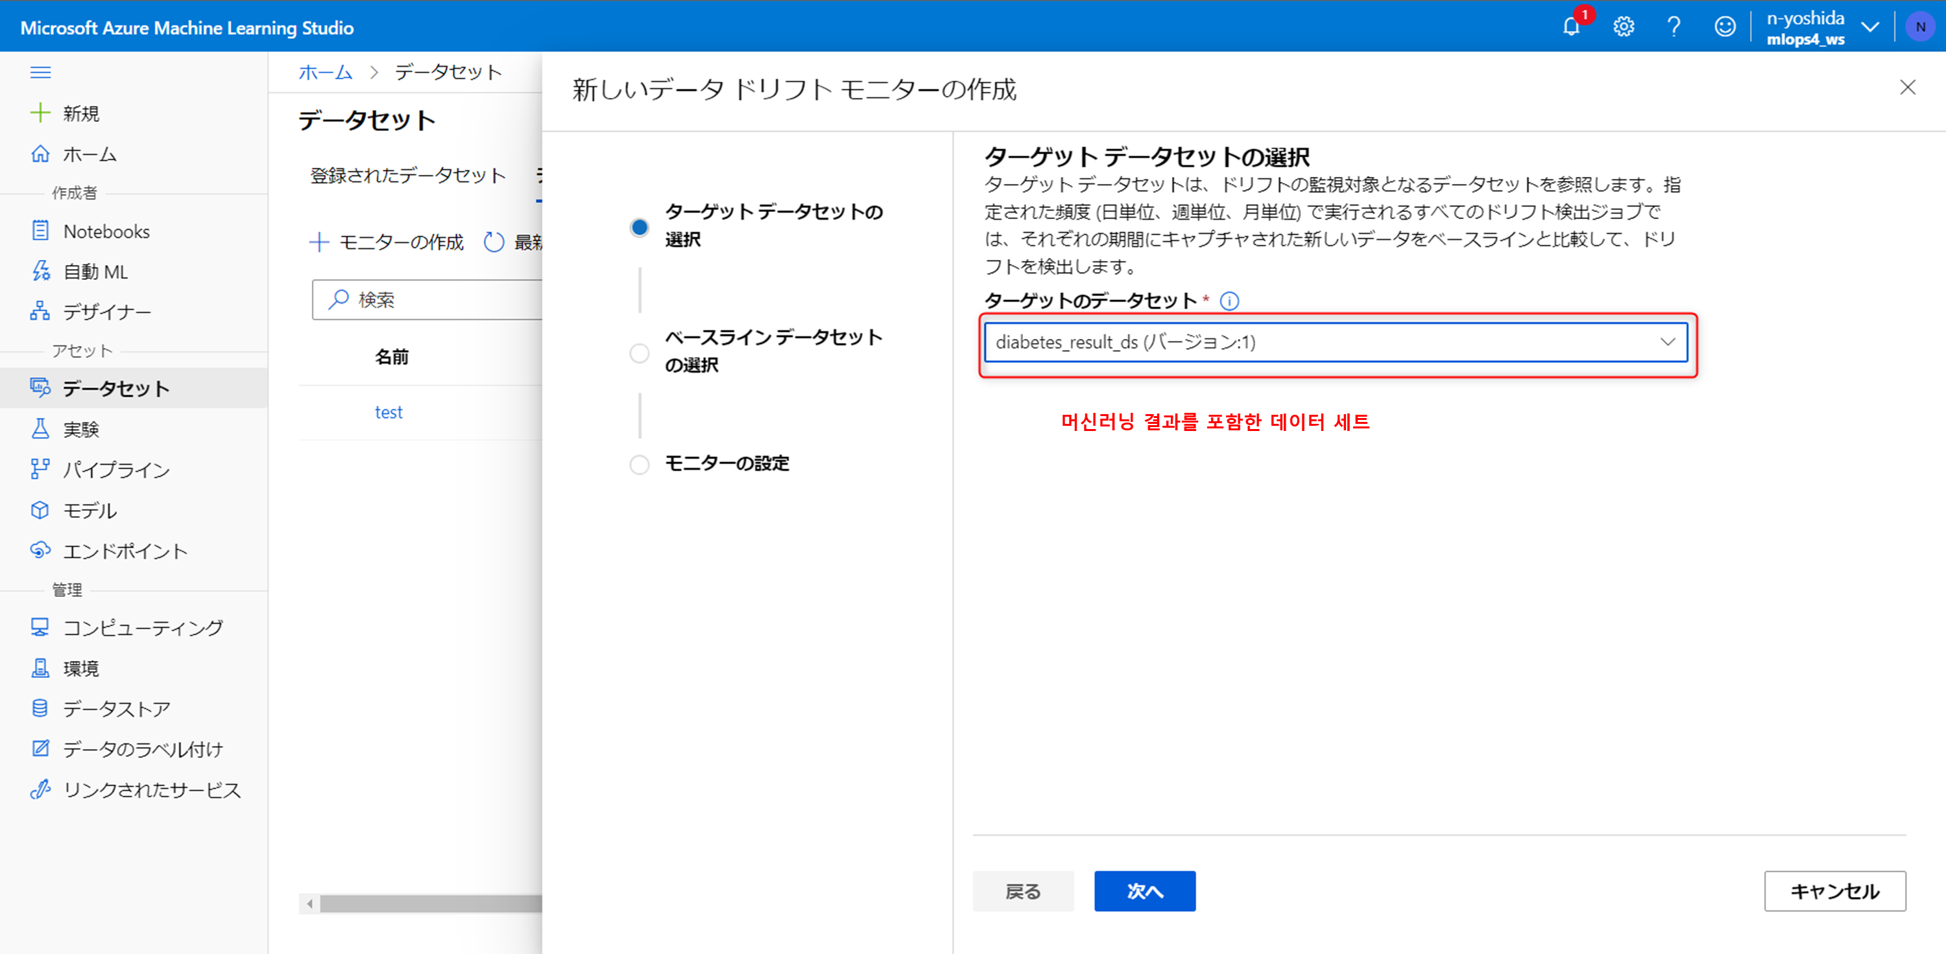Select the ターゲット データセットの選択 step radio
The width and height of the screenshot is (1946, 954).
pyautogui.click(x=639, y=226)
